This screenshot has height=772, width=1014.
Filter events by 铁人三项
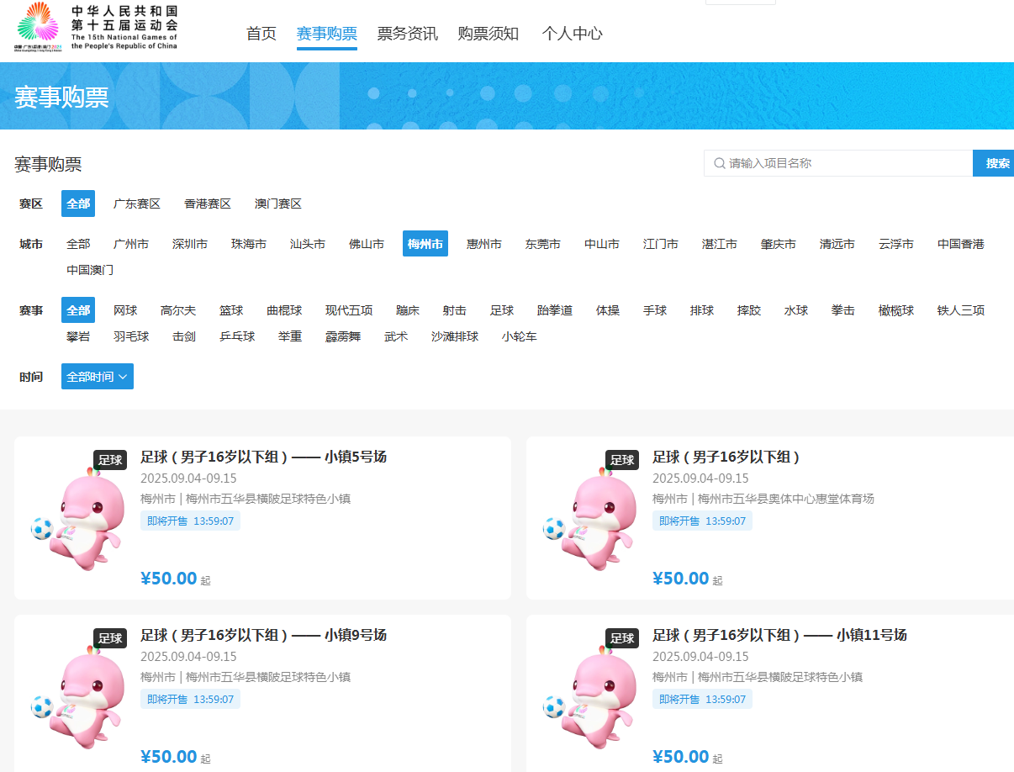tap(961, 310)
